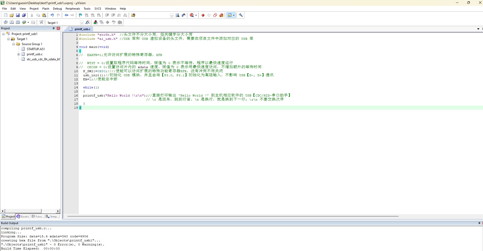Navigate backwards with blue left arrow
Viewport: 483px width, 251px height.
coord(66,15)
